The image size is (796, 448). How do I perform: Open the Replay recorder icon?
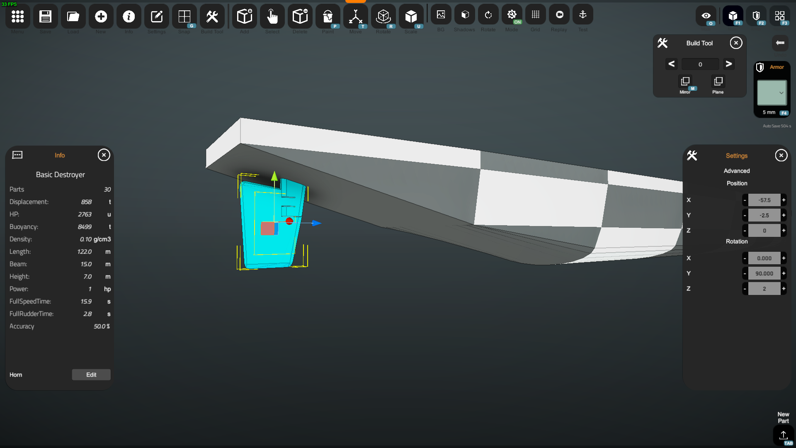(x=559, y=15)
